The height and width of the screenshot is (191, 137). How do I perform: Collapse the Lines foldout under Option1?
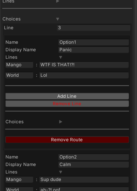click(x=60, y=57)
